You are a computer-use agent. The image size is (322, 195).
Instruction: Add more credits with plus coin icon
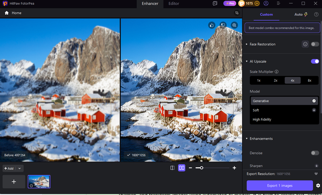click(257, 3)
